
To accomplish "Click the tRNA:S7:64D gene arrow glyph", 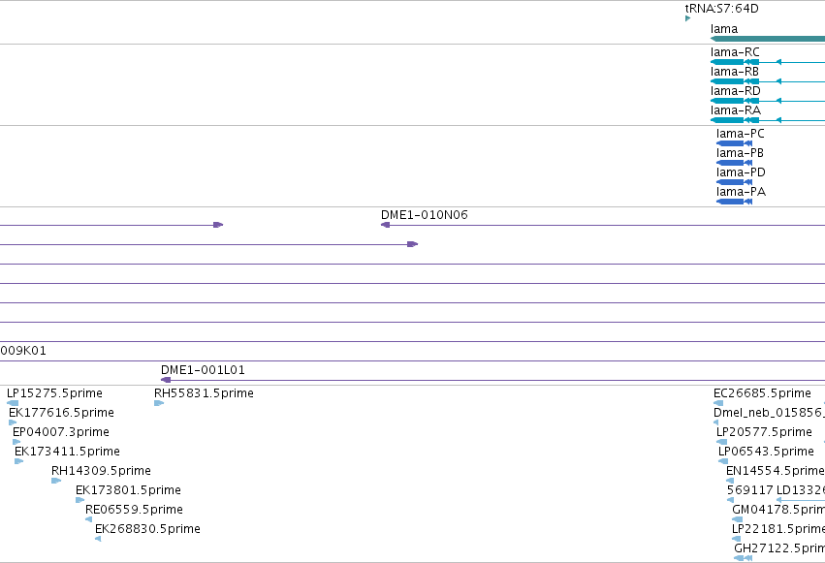I will coord(687,19).
